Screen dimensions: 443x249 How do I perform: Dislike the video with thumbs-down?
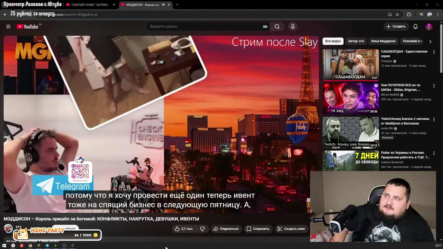202,229
